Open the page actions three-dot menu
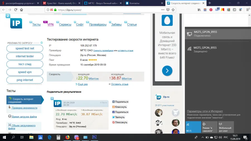 click(163, 10)
